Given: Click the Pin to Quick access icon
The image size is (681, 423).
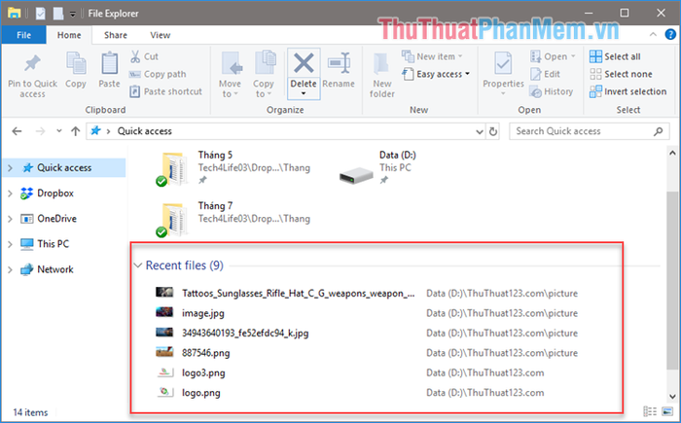Looking at the screenshot, I should coord(32,63).
